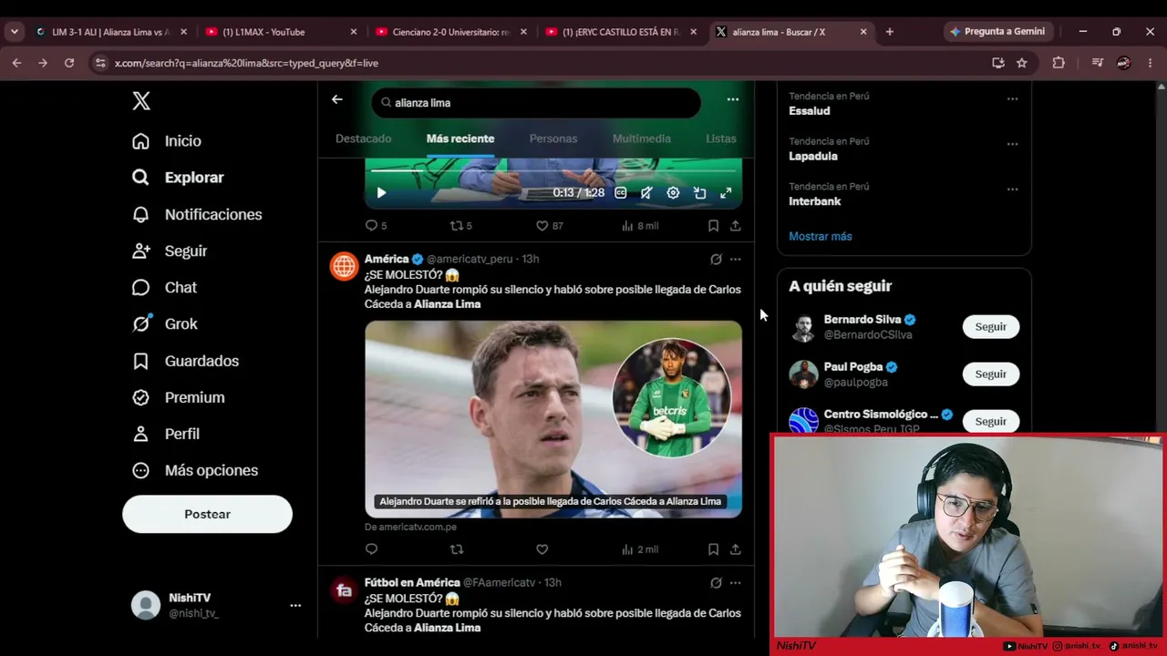This screenshot has height=656, width=1167.
Task: Open Grok actions on América post
Action: point(716,259)
